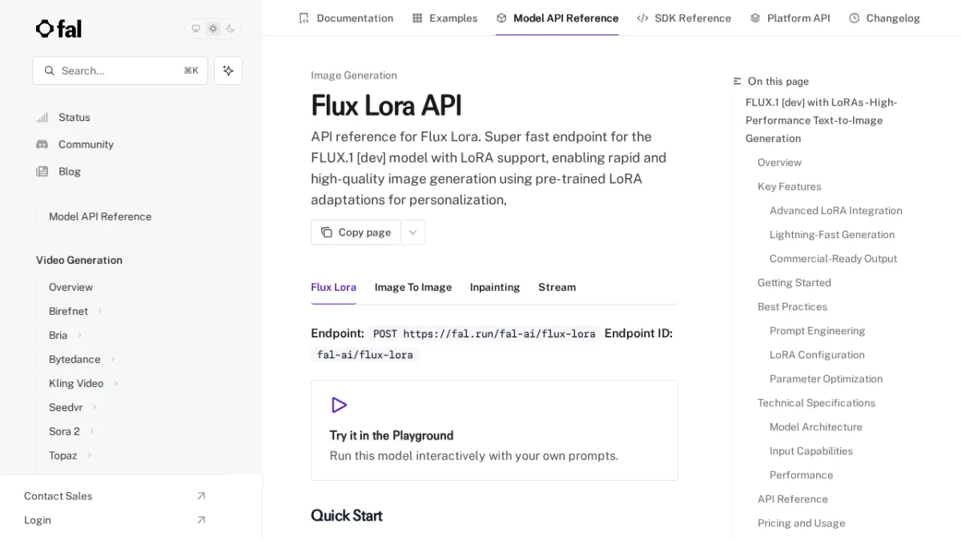Click the Platform API layers icon

click(755, 18)
